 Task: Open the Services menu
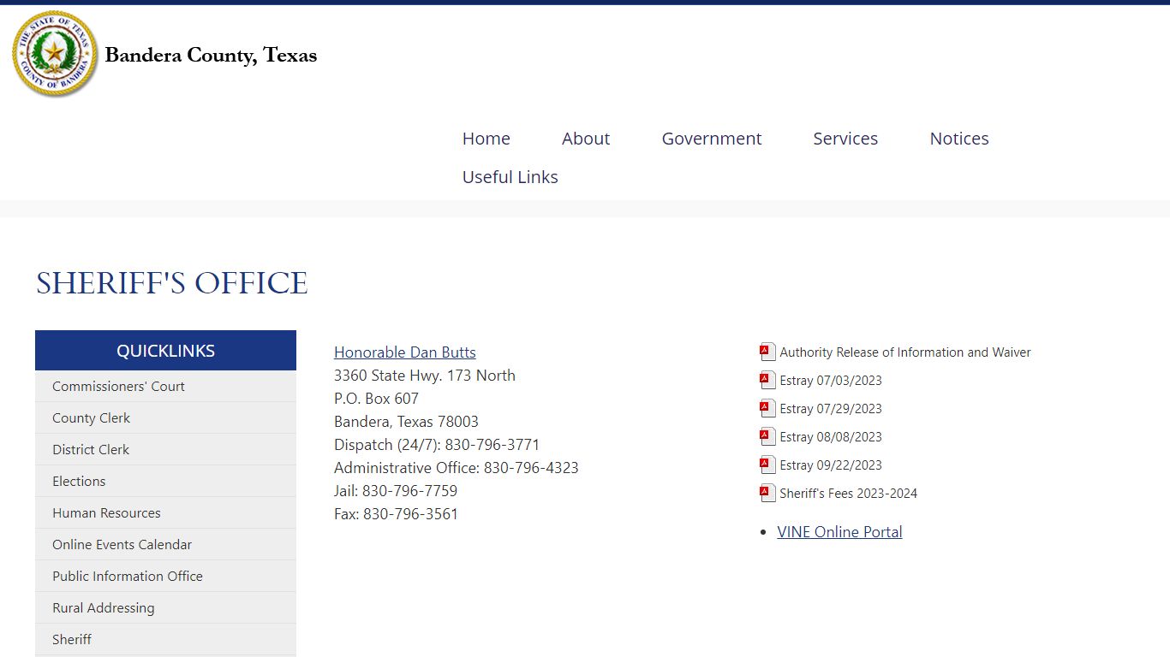point(845,139)
